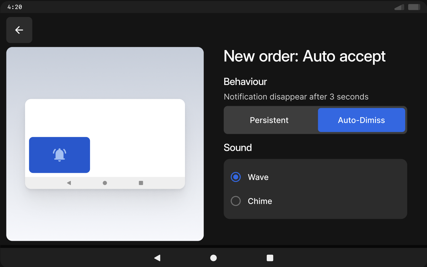The width and height of the screenshot is (427, 267).
Task: Click the "New order: Auto accept" title
Action: pyautogui.click(x=304, y=56)
